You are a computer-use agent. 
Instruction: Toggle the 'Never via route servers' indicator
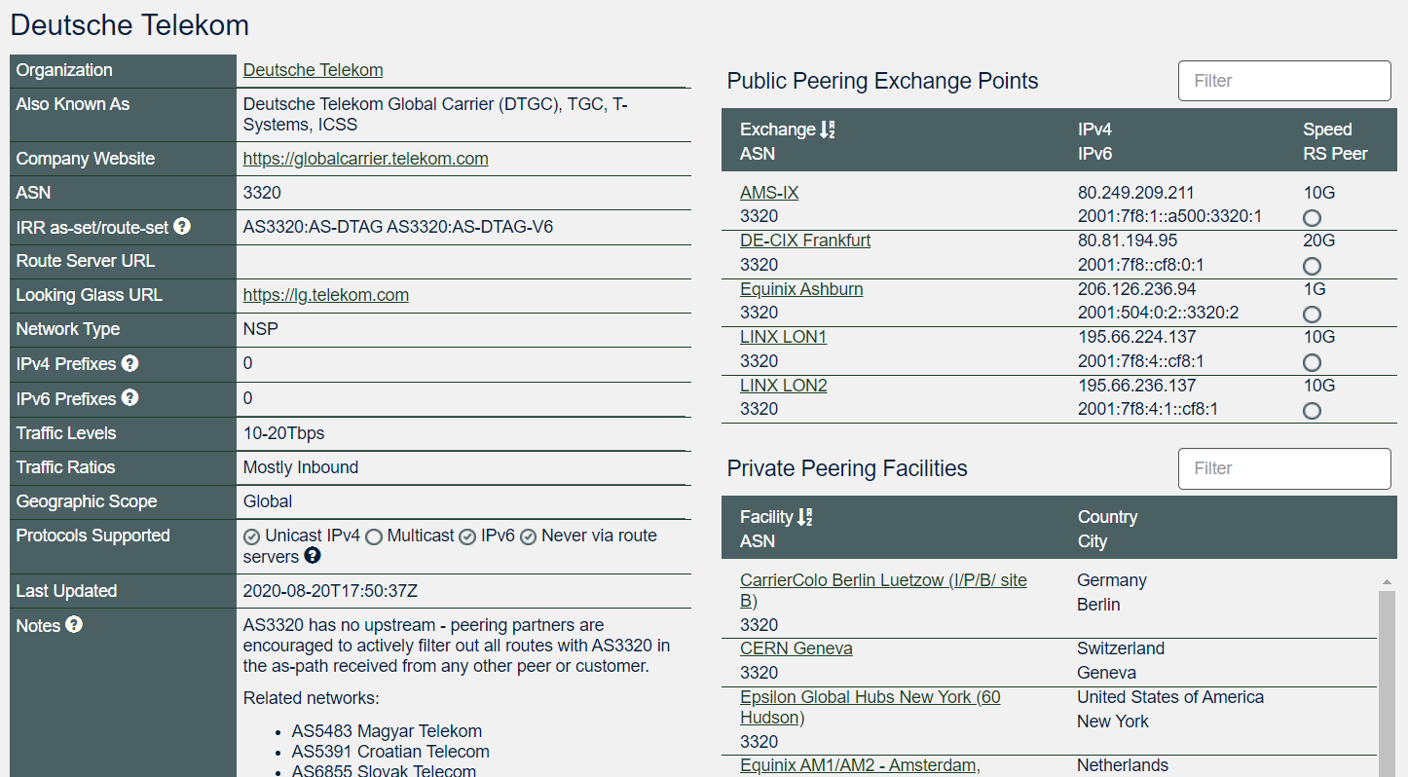click(528, 536)
